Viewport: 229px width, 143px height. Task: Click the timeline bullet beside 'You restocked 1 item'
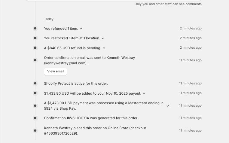35,38
